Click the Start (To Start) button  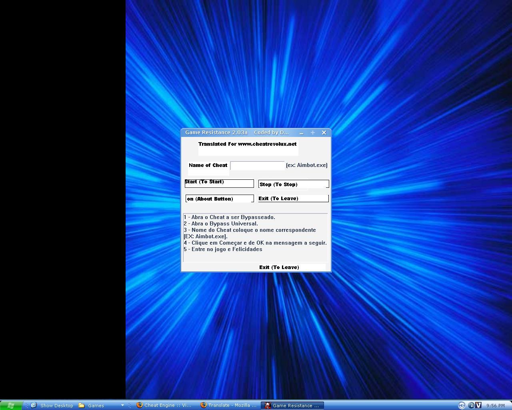tap(219, 183)
